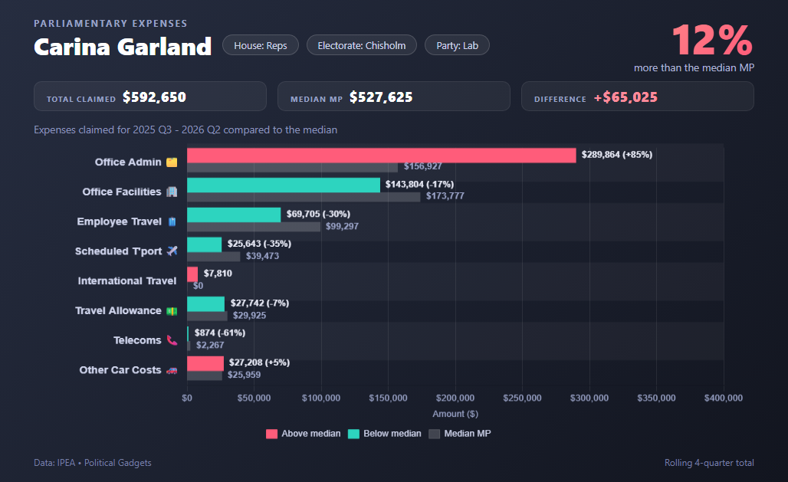Click the $156,927 median value label
The height and width of the screenshot is (482, 788).
(422, 166)
